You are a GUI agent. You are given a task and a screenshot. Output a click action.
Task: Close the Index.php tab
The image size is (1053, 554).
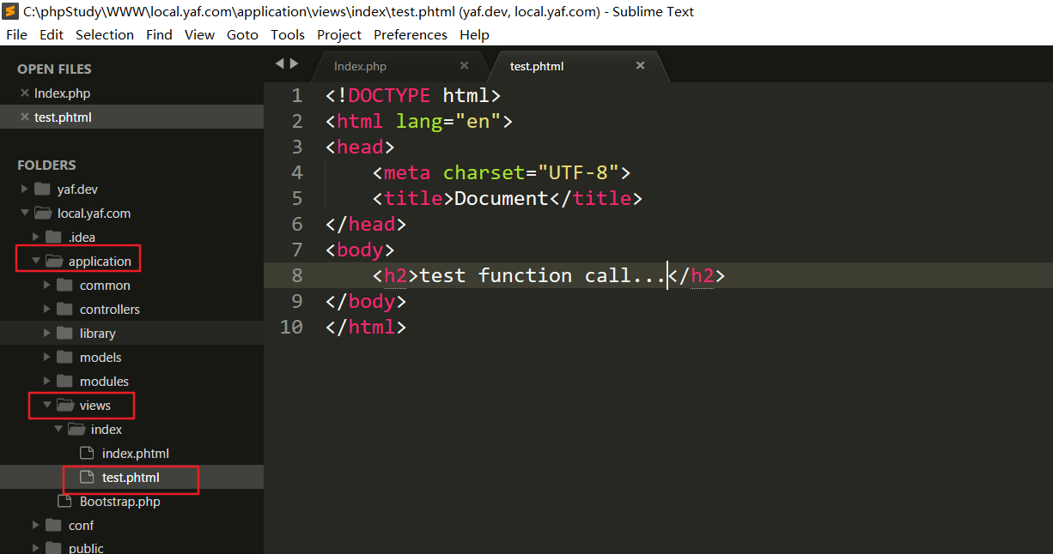464,66
